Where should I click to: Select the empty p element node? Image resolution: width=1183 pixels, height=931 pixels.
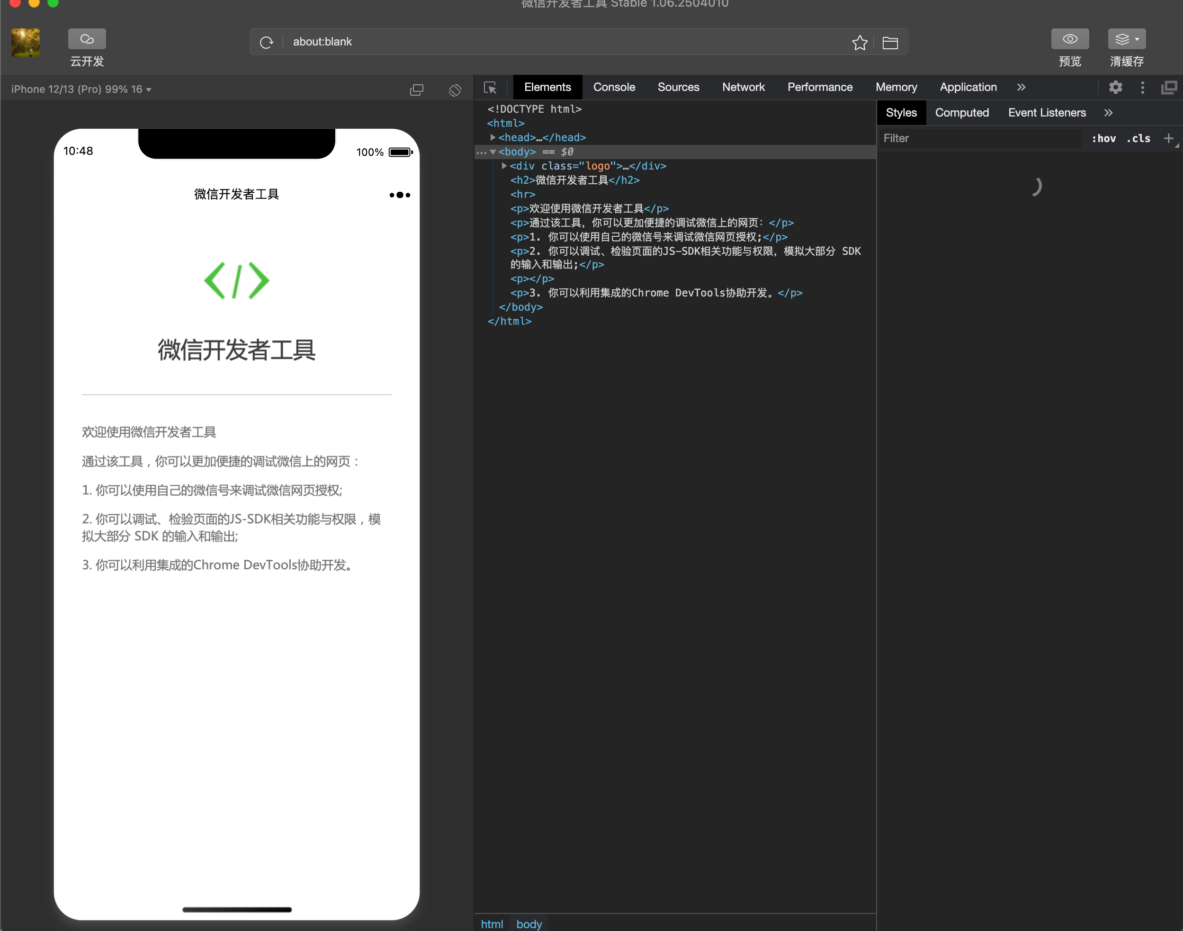click(532, 278)
